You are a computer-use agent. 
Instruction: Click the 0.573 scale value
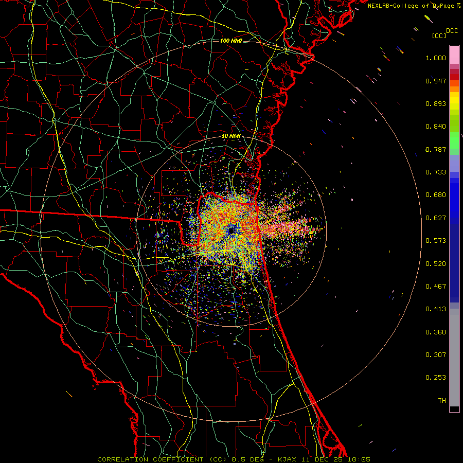click(x=436, y=241)
